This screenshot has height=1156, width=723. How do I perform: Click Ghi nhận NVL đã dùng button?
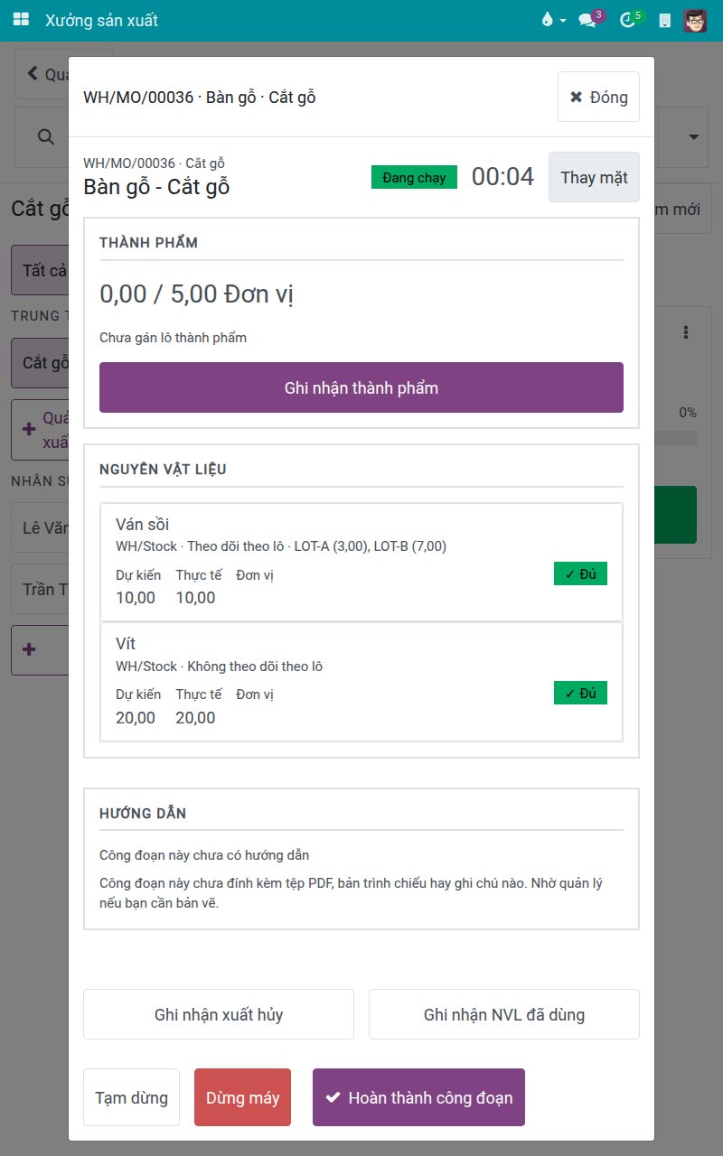tap(504, 1014)
